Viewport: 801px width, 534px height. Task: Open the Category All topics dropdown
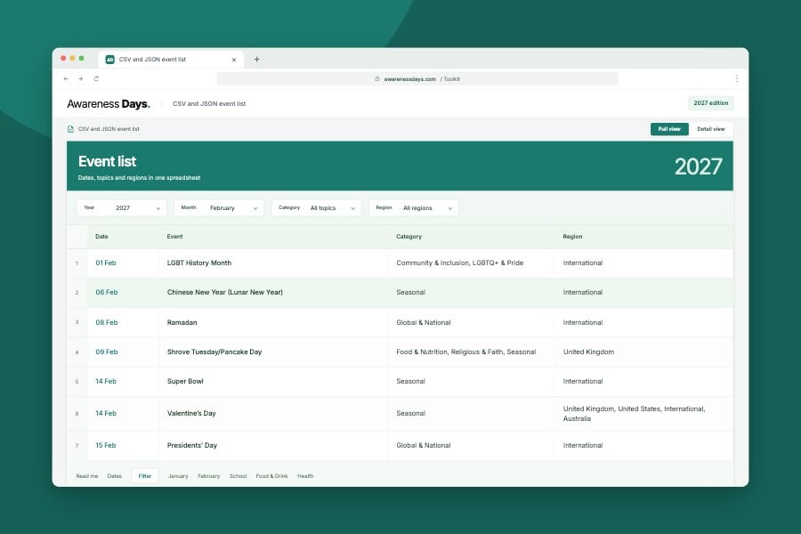click(316, 208)
